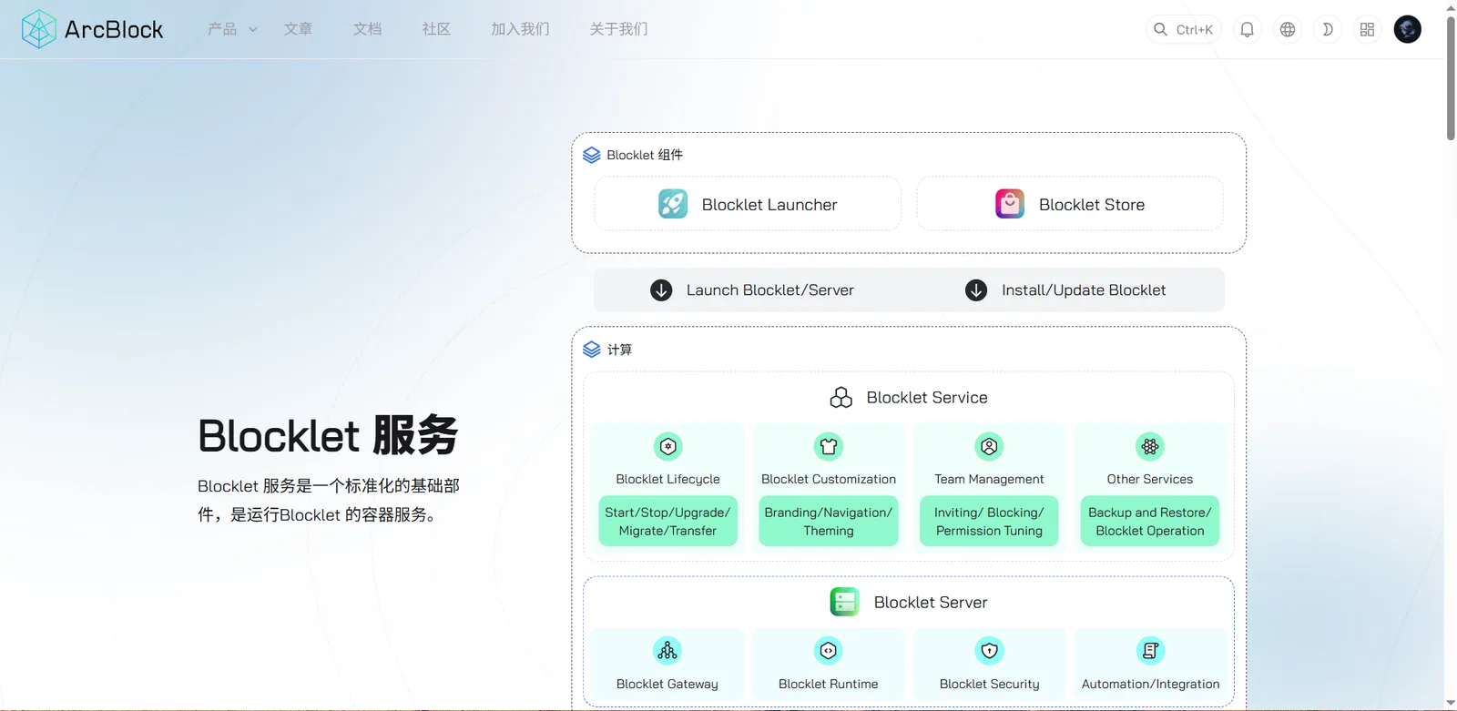Click the Start/Stop/Upgrade/Migrate/Transfer box
This screenshot has height=711, width=1457.
[667, 522]
